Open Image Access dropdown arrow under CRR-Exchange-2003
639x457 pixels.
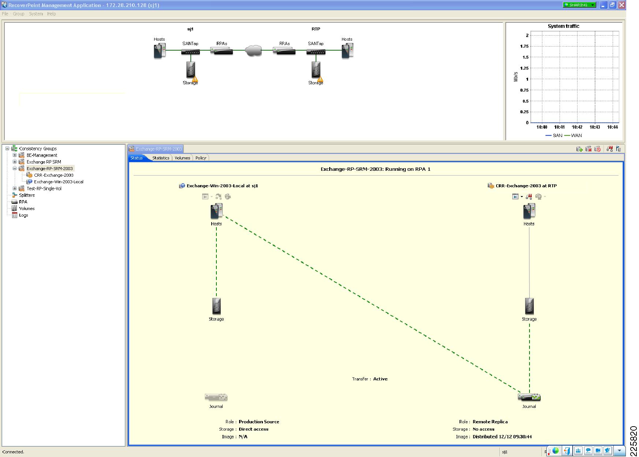point(522,197)
